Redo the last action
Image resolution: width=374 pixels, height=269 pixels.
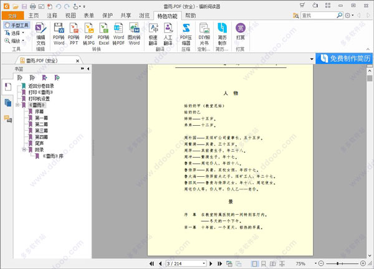click(x=67, y=6)
